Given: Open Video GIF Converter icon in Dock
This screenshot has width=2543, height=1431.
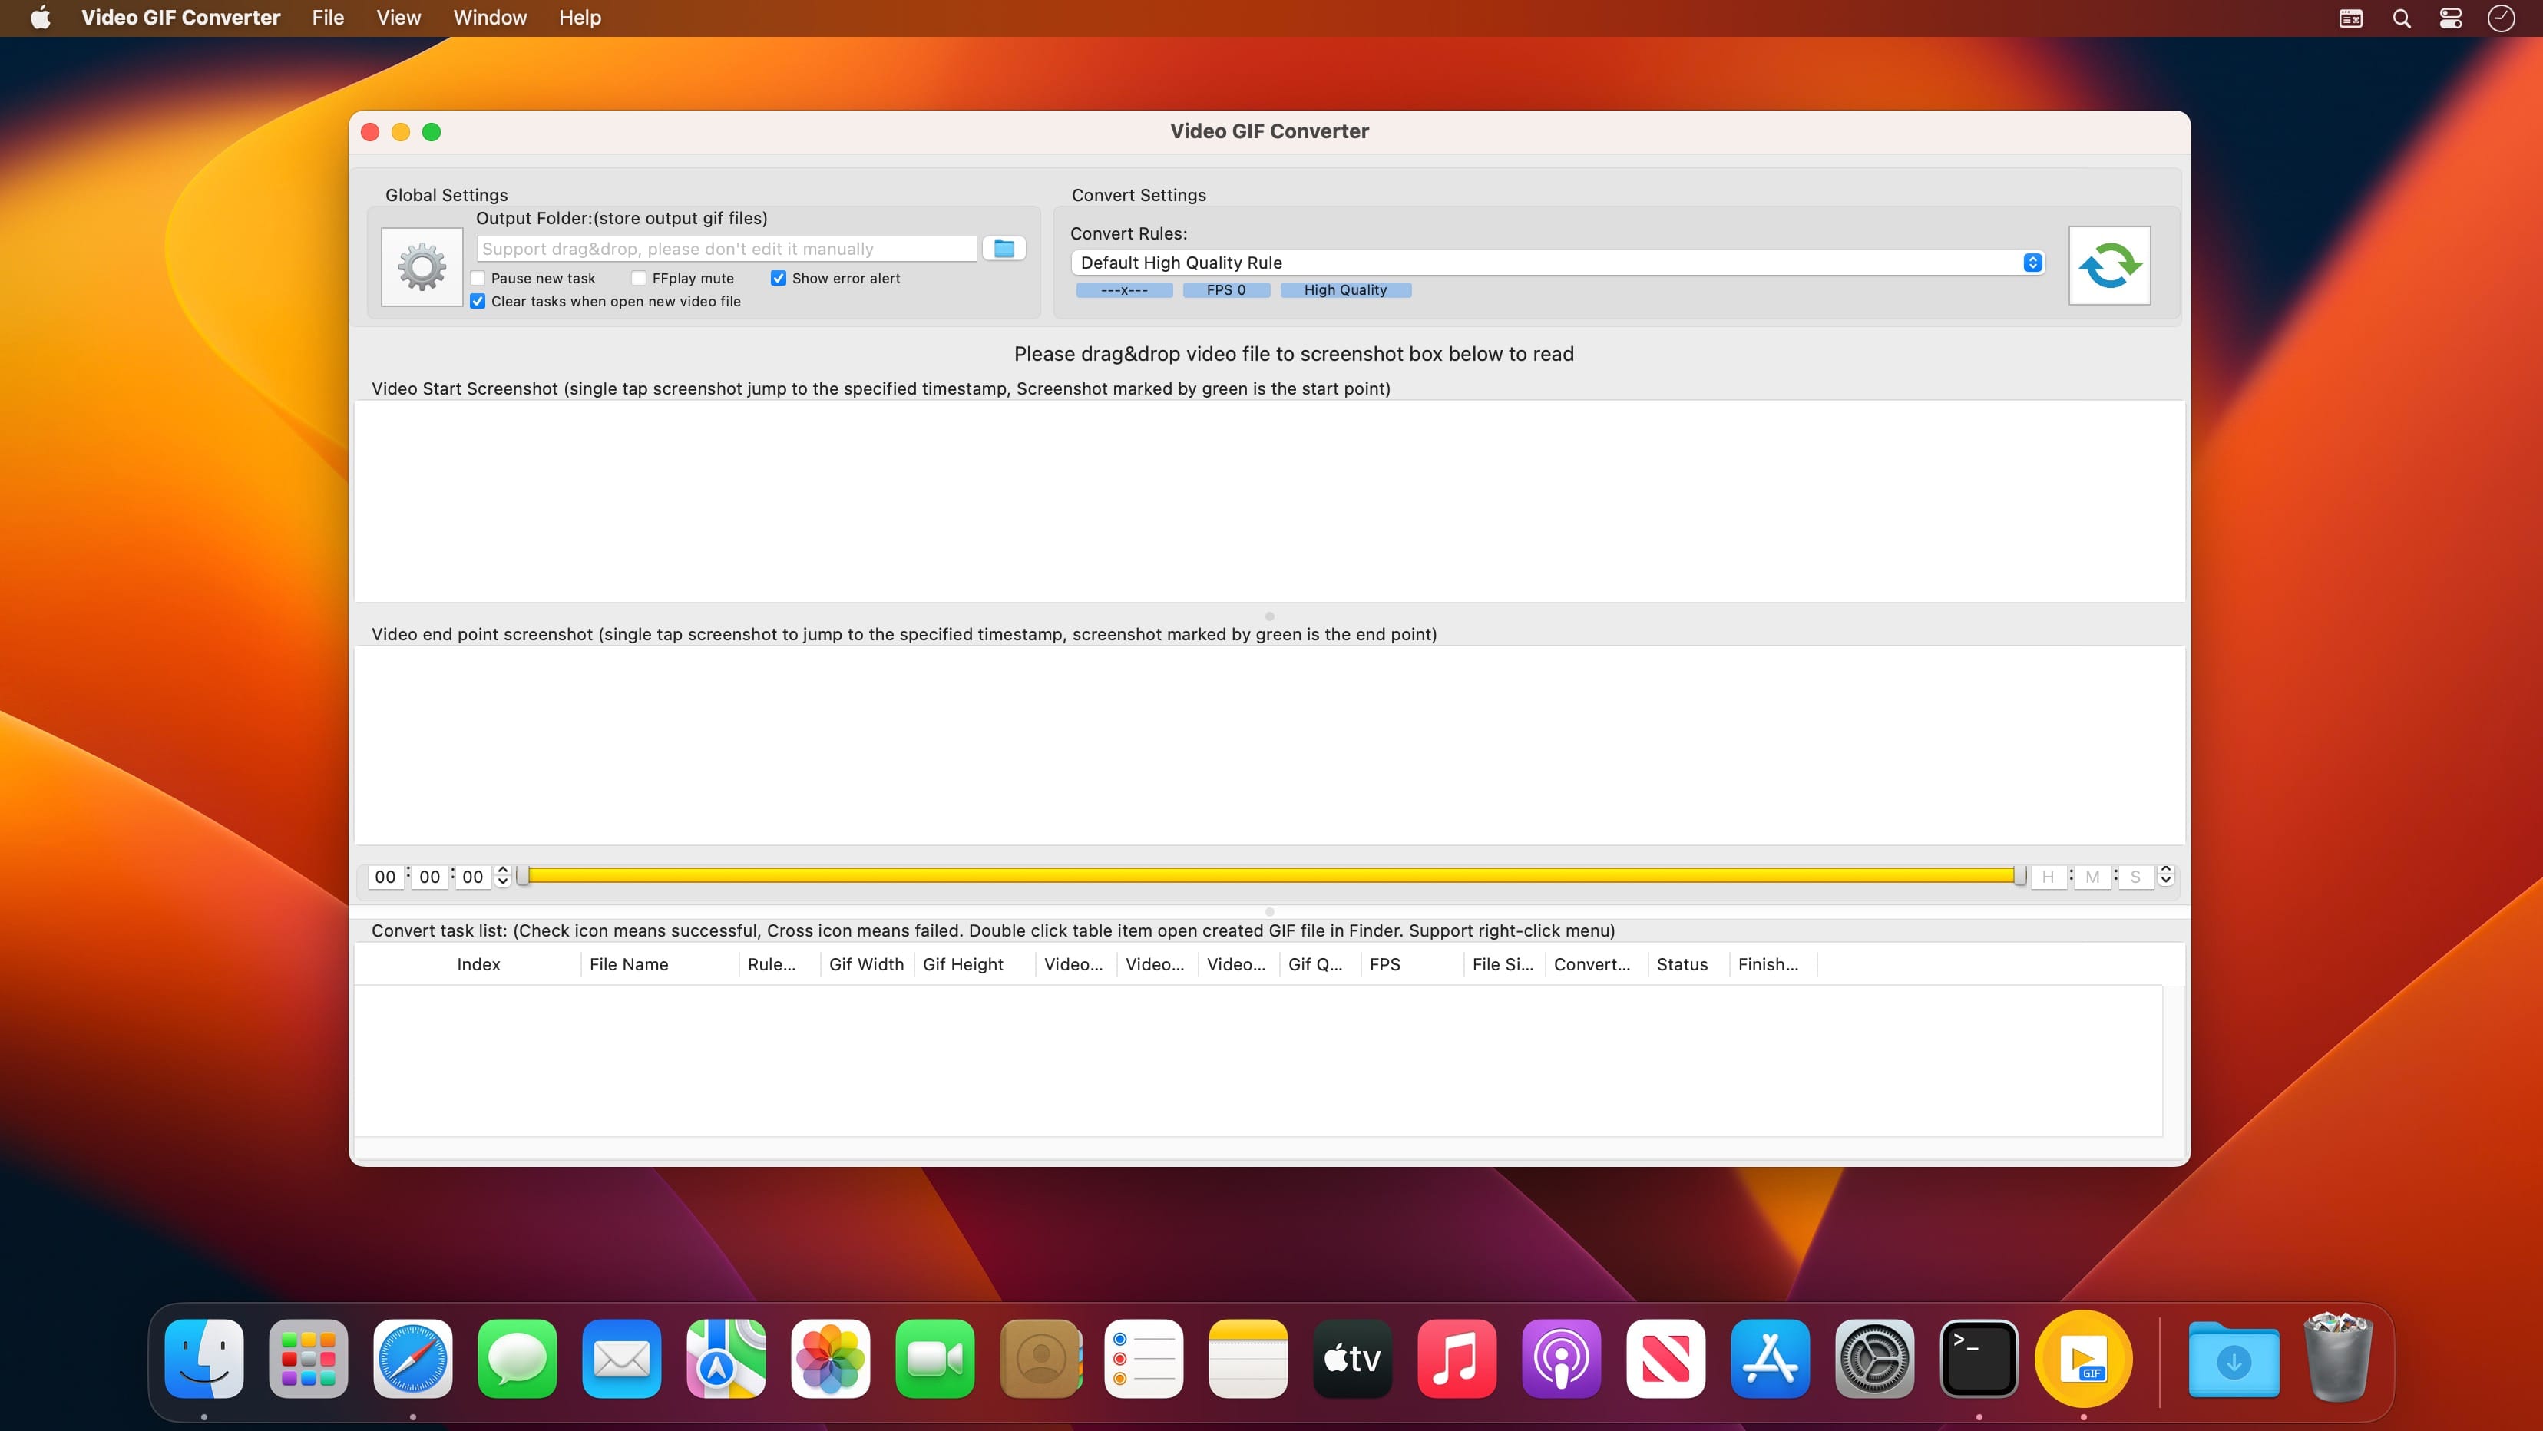Looking at the screenshot, I should [x=2083, y=1359].
